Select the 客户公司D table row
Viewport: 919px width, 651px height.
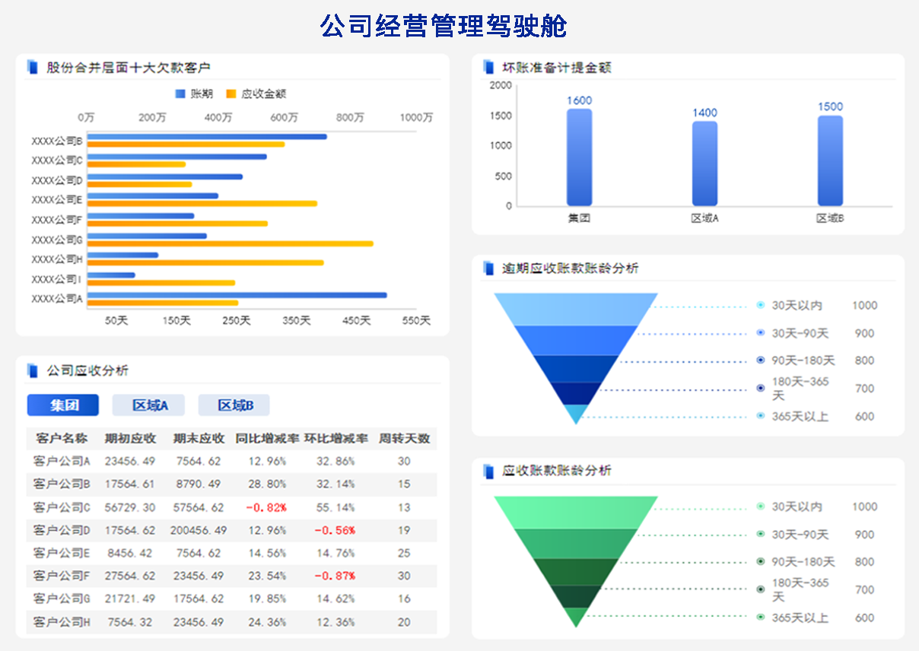coord(232,530)
